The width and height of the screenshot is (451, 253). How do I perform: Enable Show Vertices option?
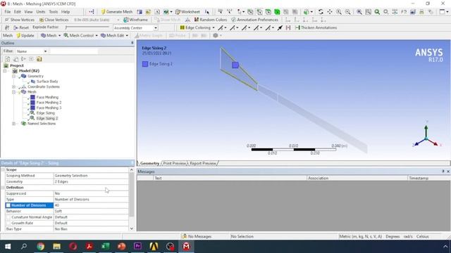(20, 20)
